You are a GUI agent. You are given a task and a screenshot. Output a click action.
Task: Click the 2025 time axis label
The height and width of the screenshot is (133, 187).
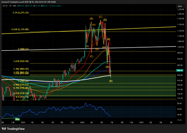(x=23, y=122)
